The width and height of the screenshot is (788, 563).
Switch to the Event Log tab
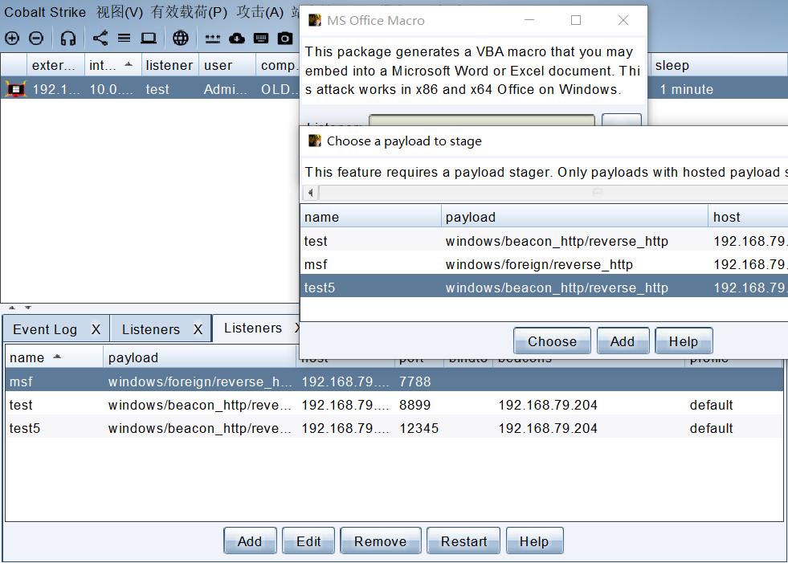tap(45, 329)
